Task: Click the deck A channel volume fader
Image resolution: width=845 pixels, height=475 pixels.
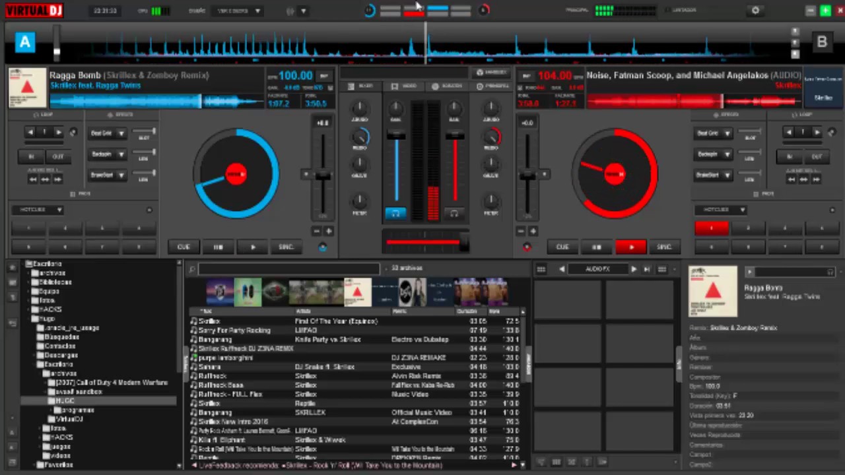Action: [x=396, y=135]
